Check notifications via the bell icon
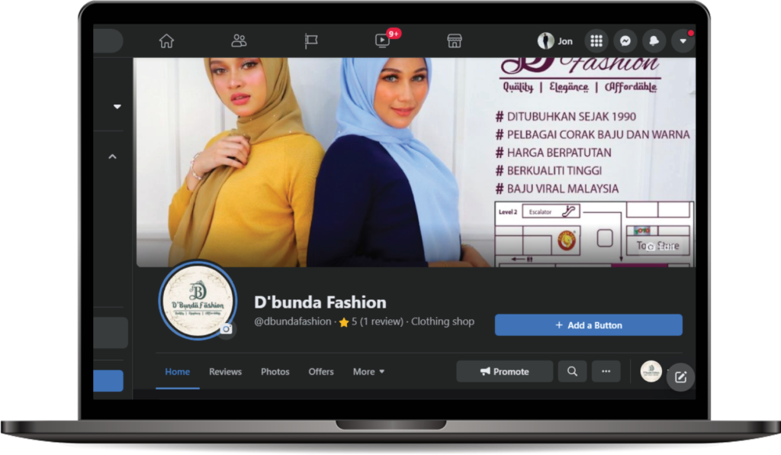The width and height of the screenshot is (781, 455). click(654, 40)
